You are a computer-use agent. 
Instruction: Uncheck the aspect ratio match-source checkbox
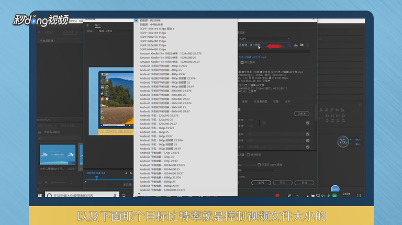tap(308, 147)
